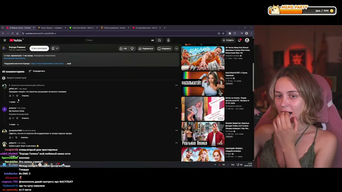This screenshot has height=192, width=342.
Task: Reply to @PIVO_471 with Ответить
Action: (25, 96)
